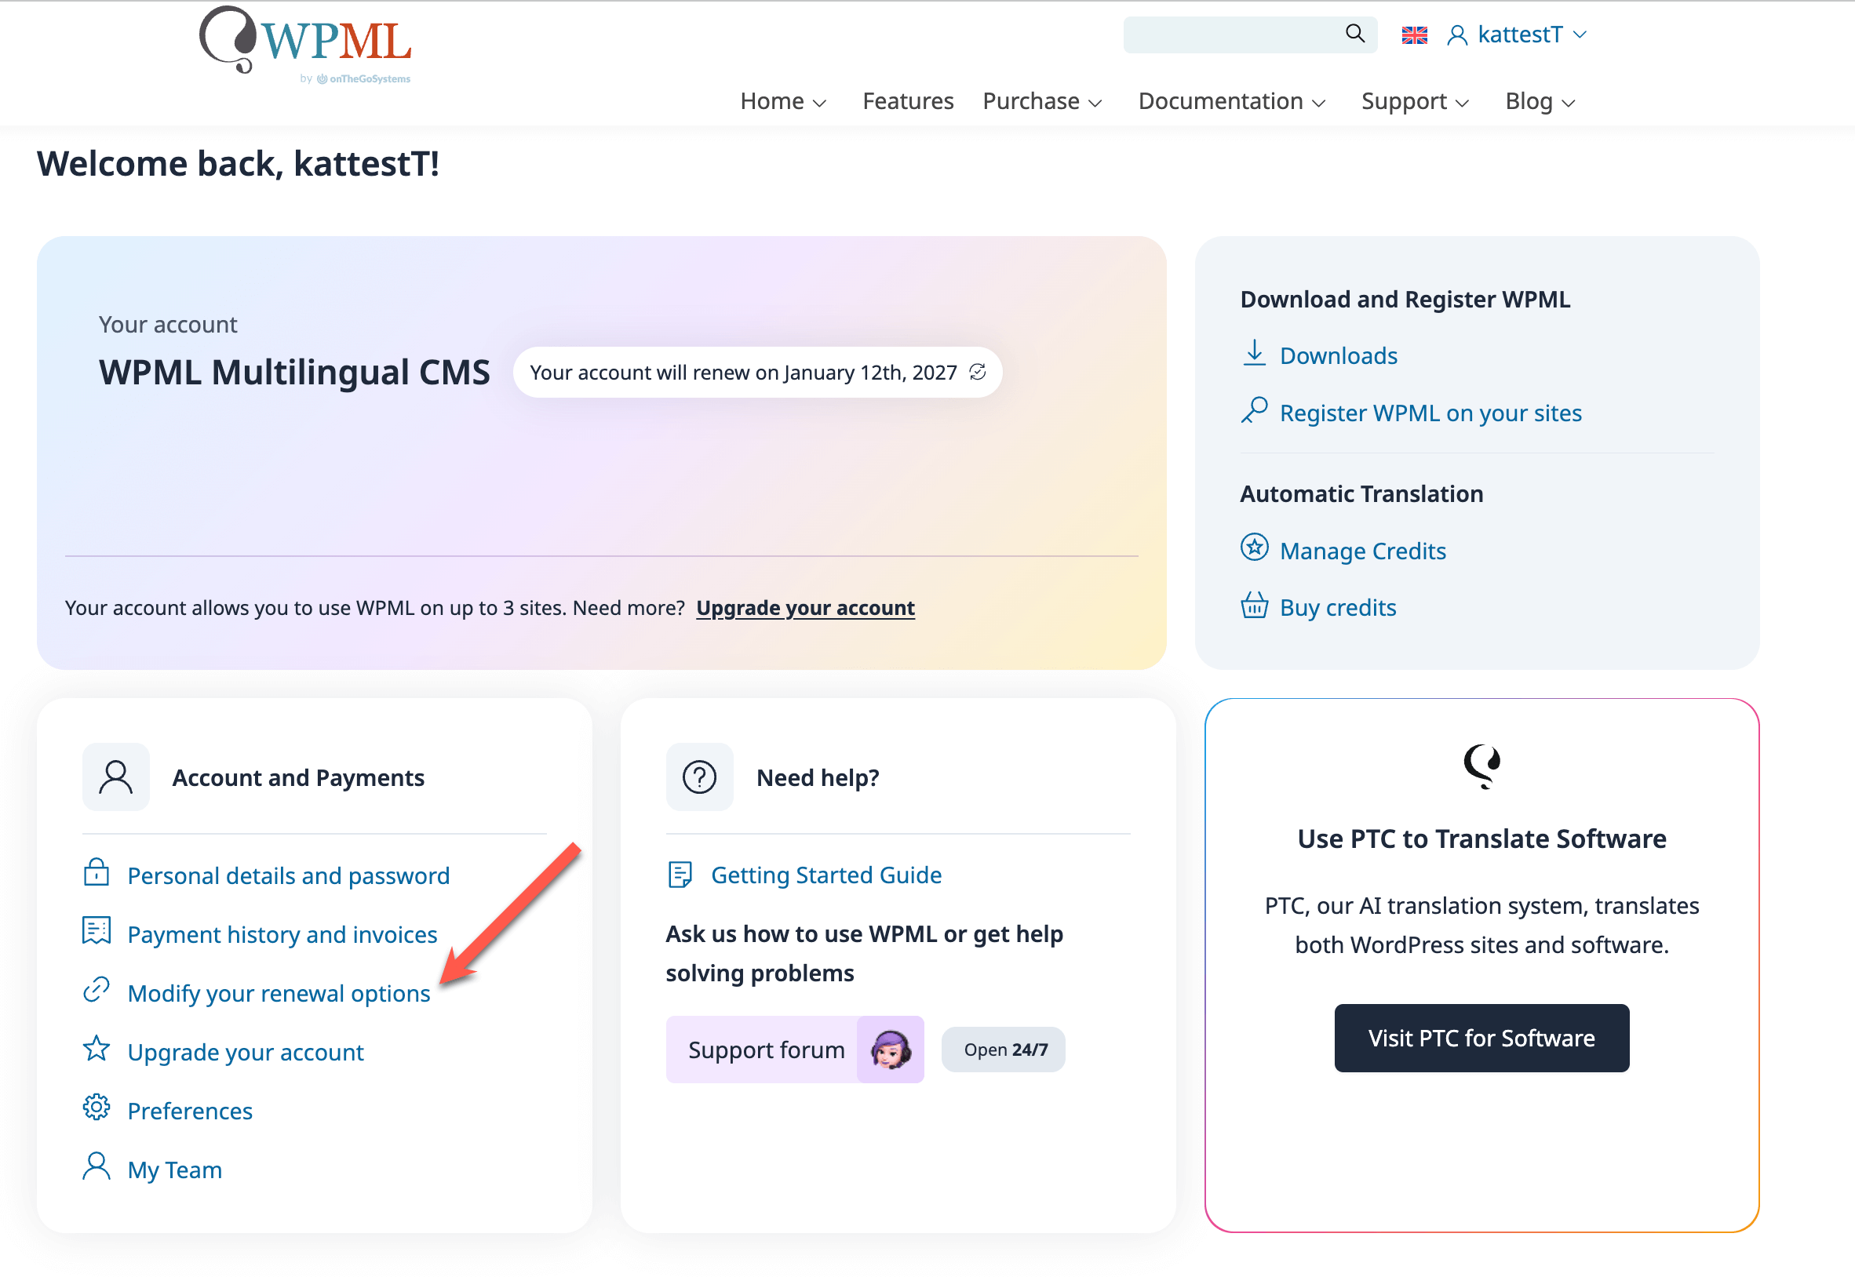Click the Downloads arrow icon
The image size is (1855, 1277).
(x=1254, y=353)
